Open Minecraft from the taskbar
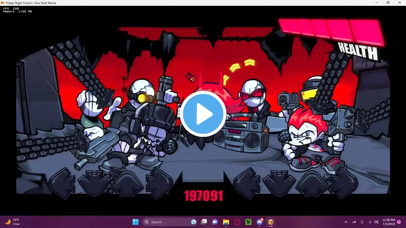Viewport: 406px width, 228px height. click(248, 222)
